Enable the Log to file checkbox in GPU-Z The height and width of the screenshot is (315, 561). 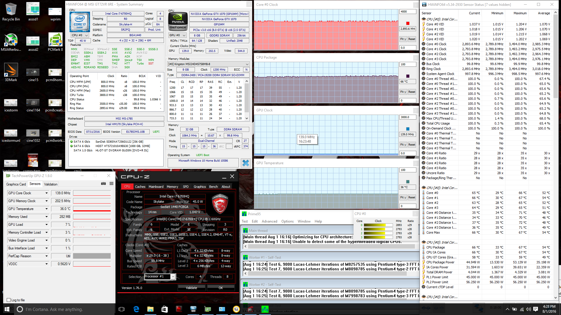[9, 300]
